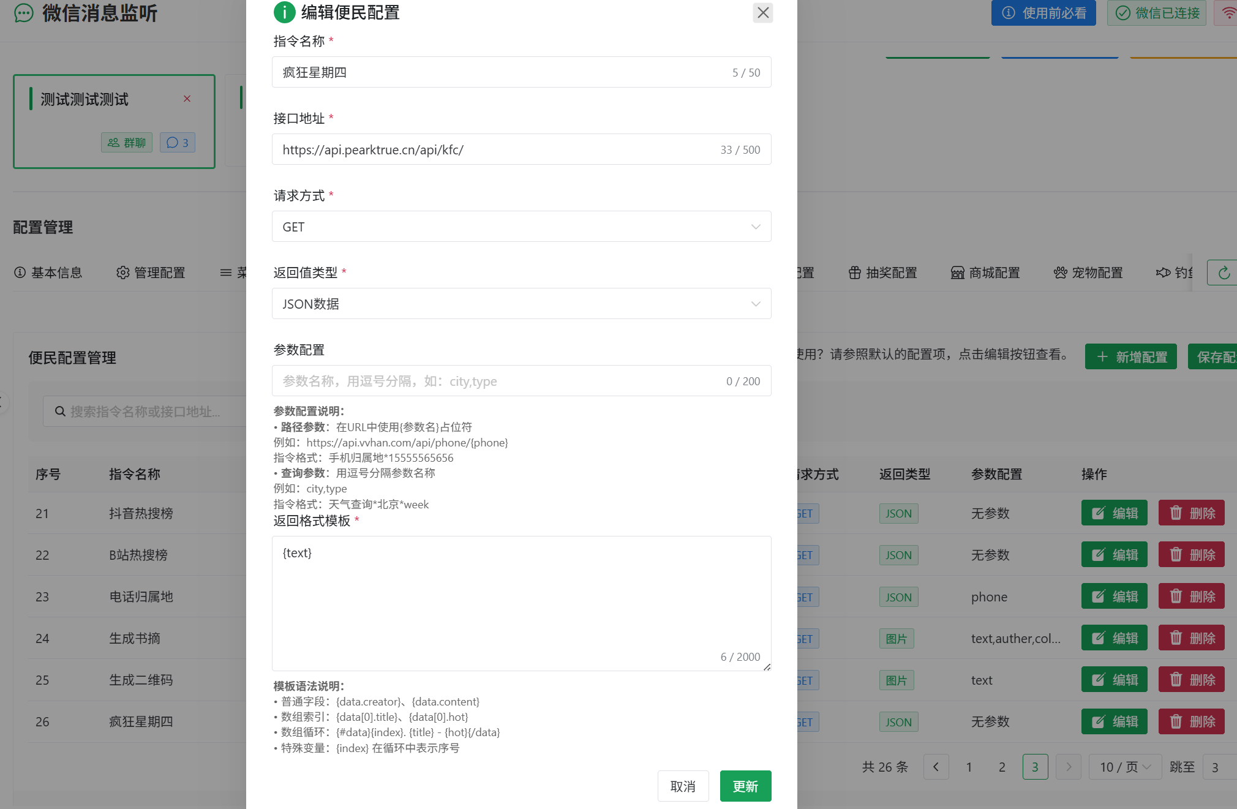This screenshot has height=809, width=1237.
Task: Click the 图片 tag in row 生成书摘
Action: [897, 638]
